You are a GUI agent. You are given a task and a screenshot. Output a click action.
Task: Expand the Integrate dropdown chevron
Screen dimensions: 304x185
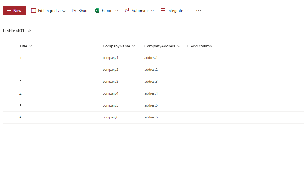click(187, 11)
